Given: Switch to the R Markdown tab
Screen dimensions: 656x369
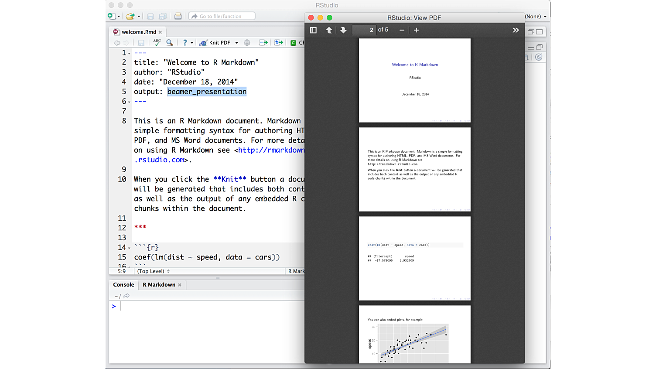Looking at the screenshot, I should click(159, 285).
